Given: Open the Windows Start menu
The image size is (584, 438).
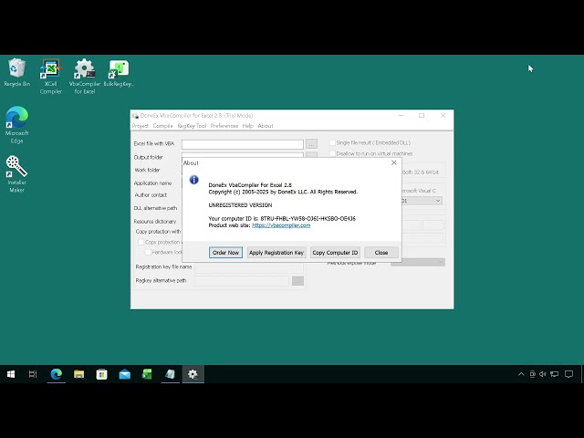Looking at the screenshot, I should 11,374.
